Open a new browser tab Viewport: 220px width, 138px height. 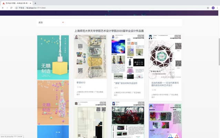click(x=35, y=3)
